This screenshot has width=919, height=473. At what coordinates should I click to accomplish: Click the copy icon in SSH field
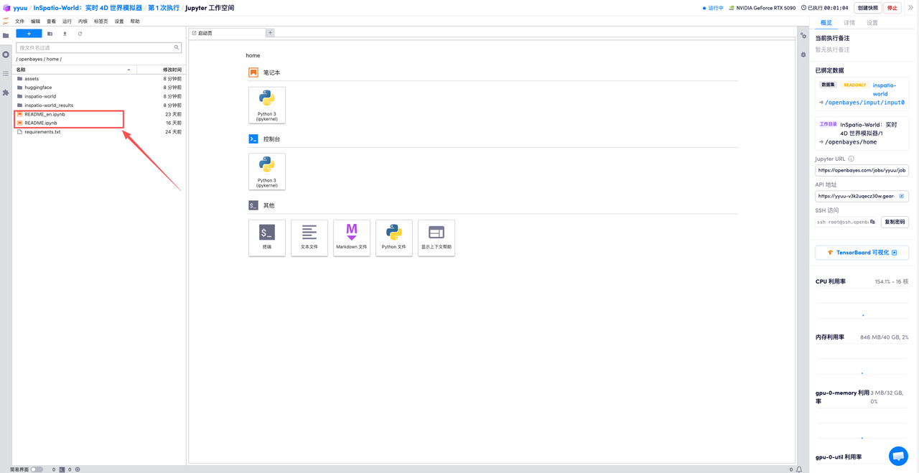872,222
